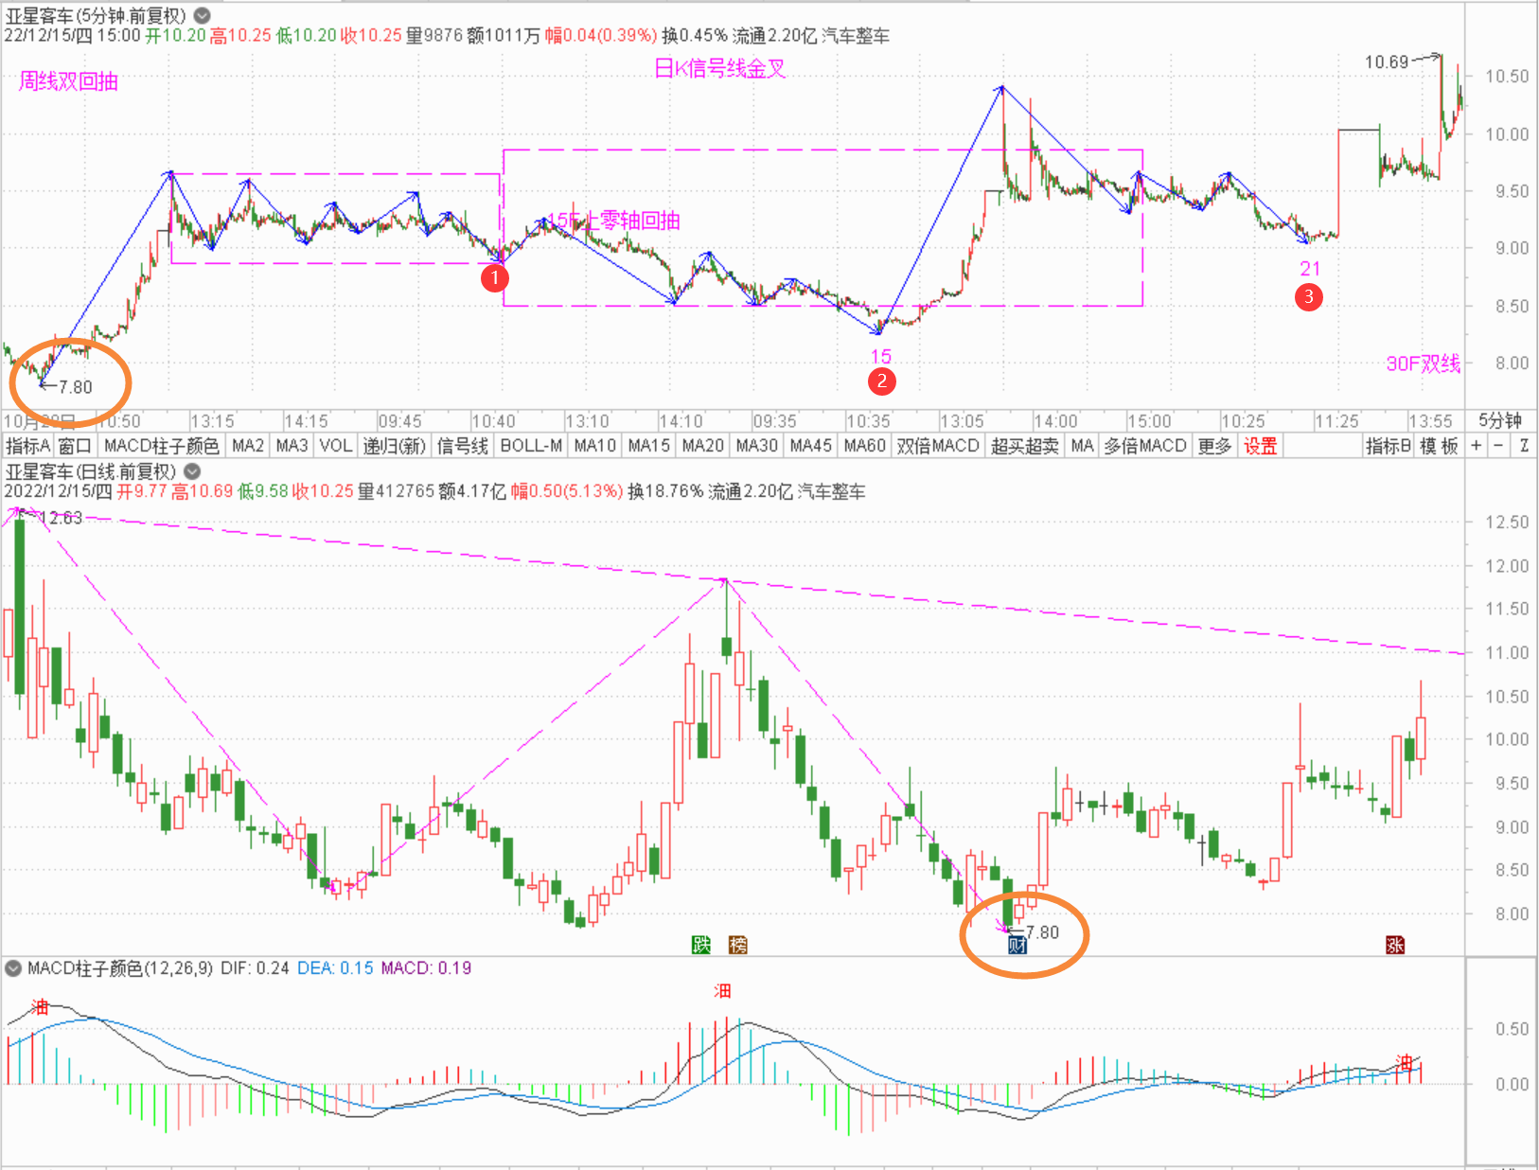Image resolution: width=1539 pixels, height=1170 pixels.
Task: Open the red 设置 settings button
Action: [1260, 446]
